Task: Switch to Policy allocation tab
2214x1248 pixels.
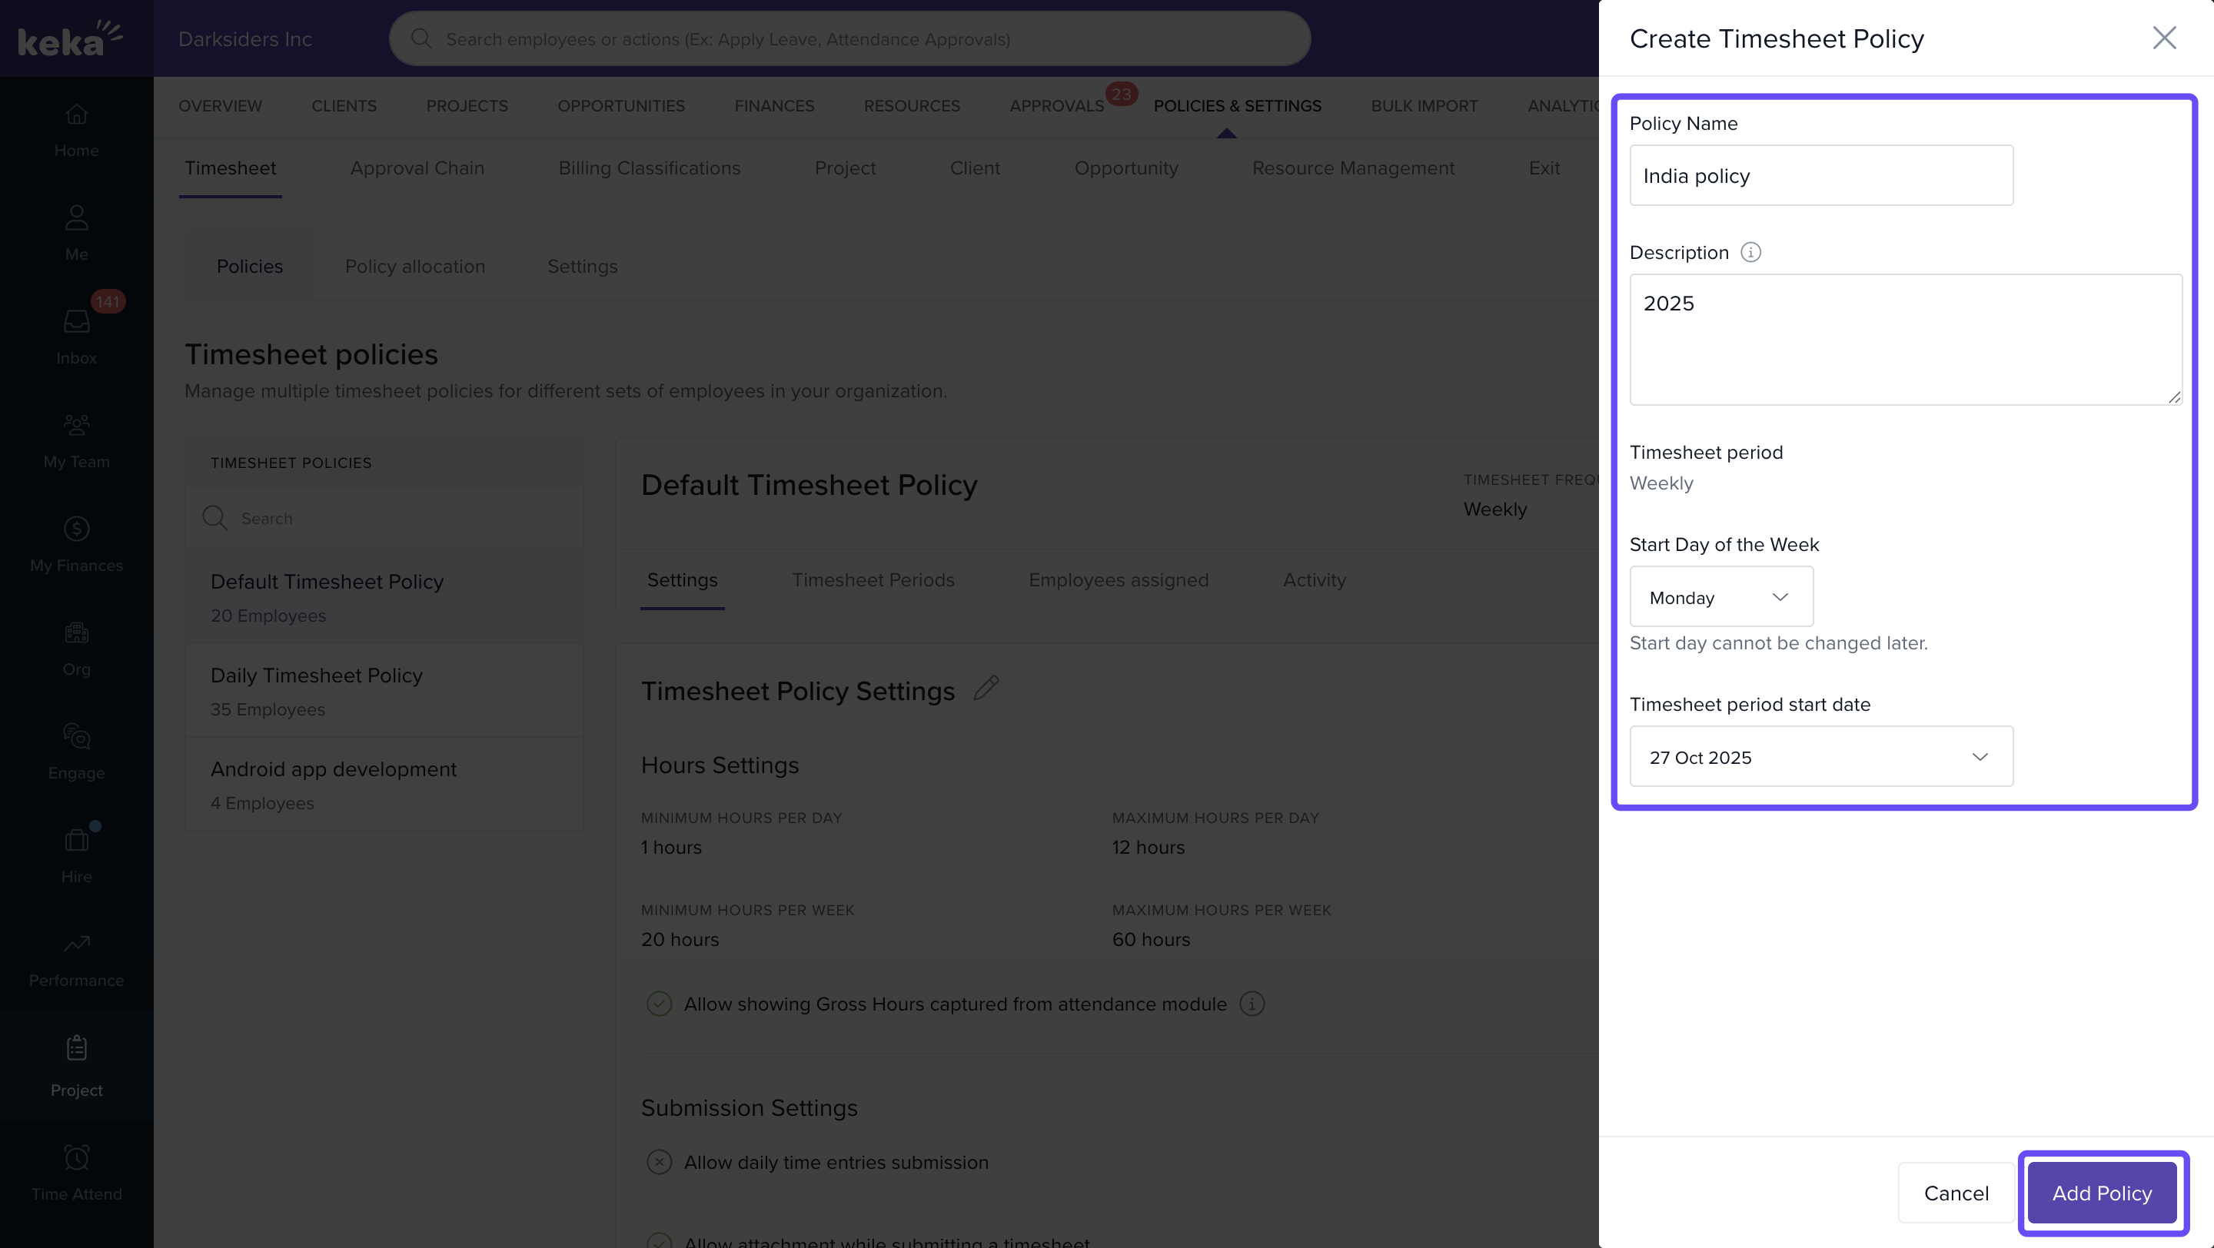Action: click(x=415, y=266)
